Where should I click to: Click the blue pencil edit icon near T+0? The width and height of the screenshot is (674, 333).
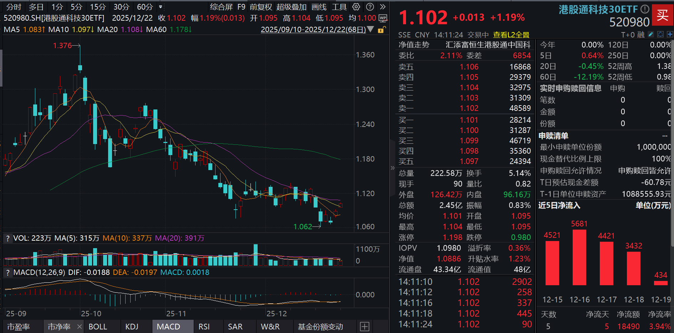651,35
